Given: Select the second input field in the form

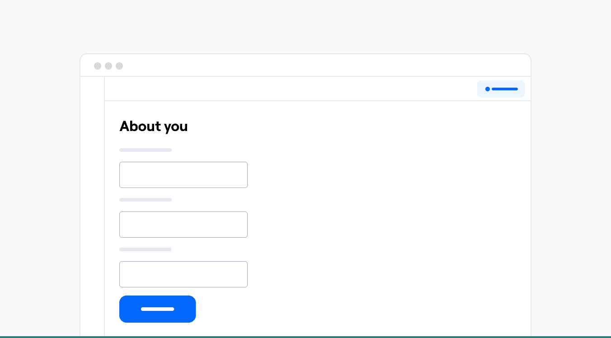Looking at the screenshot, I should click(183, 225).
